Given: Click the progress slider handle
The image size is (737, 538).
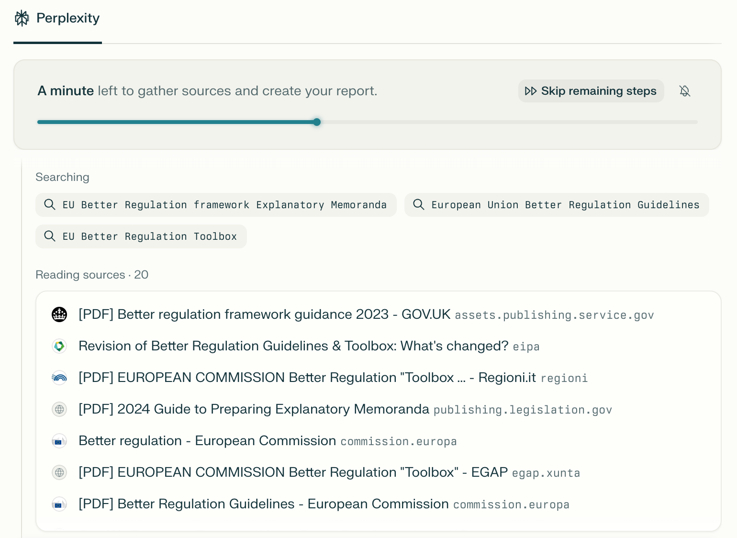Looking at the screenshot, I should [x=317, y=122].
